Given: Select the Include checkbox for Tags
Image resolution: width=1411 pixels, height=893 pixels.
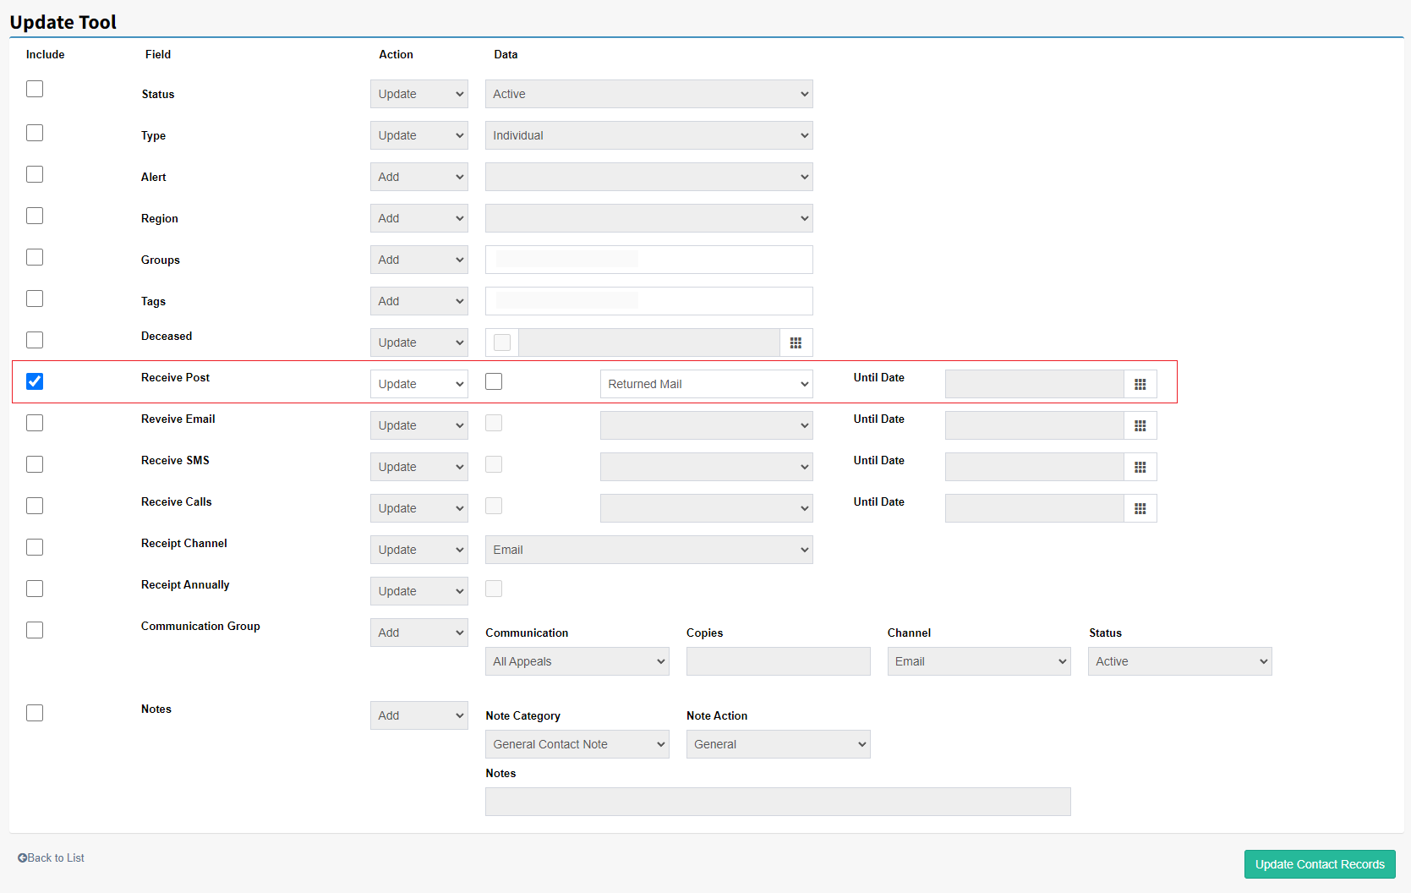Looking at the screenshot, I should point(35,299).
